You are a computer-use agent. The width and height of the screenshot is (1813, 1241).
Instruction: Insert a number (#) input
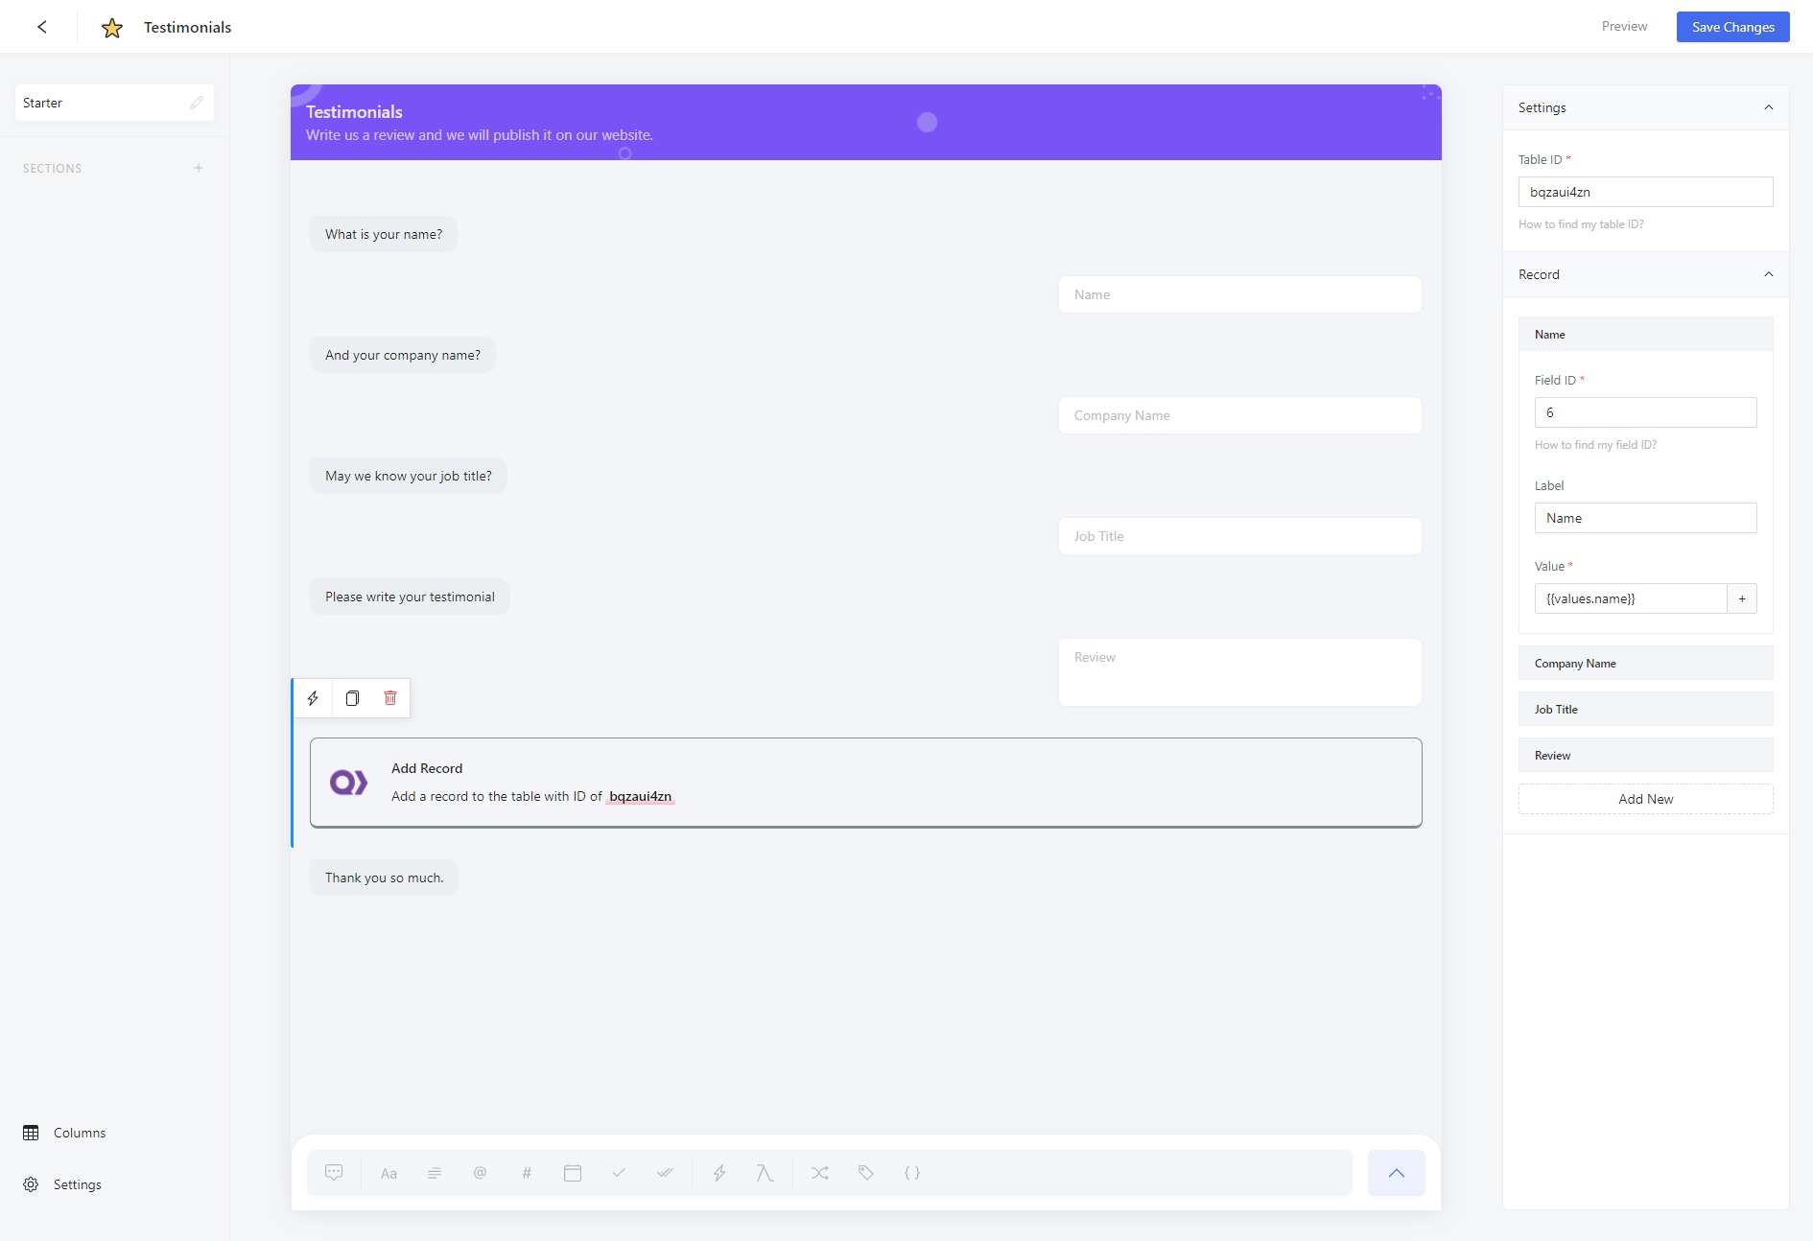527,1173
